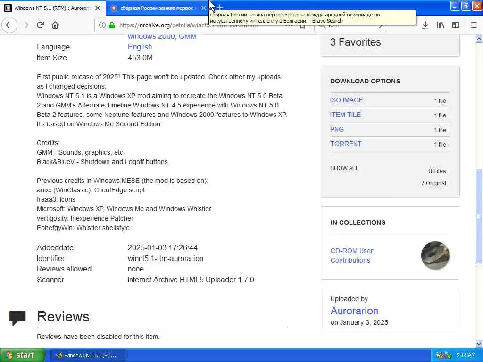Click the 453.0M item size value
This screenshot has width=483, height=362.
point(140,58)
